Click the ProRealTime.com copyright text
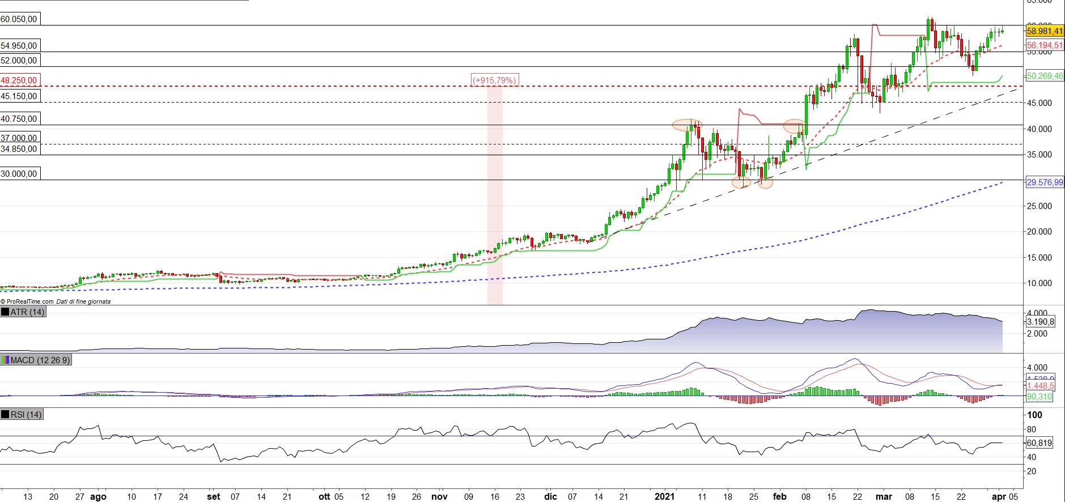 click(27, 302)
